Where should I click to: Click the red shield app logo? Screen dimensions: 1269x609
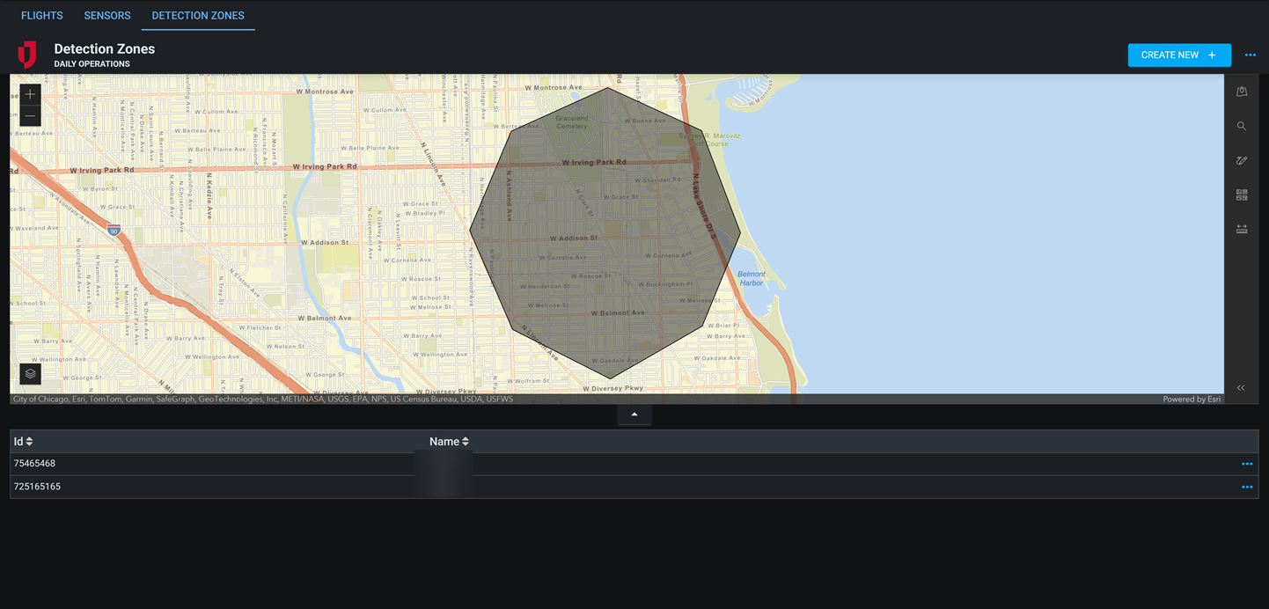tap(26, 55)
